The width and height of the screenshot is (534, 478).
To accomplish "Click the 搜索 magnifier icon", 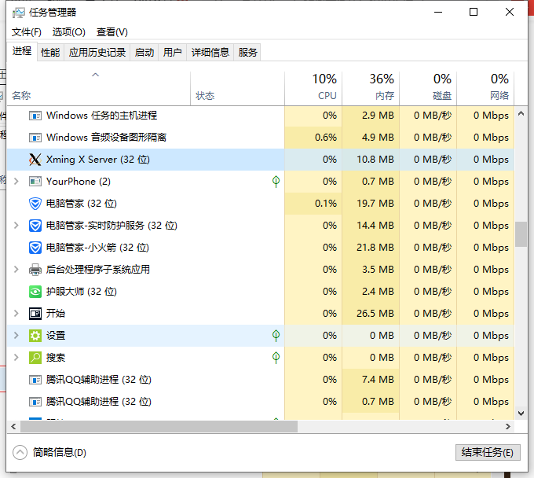I will 35,358.
